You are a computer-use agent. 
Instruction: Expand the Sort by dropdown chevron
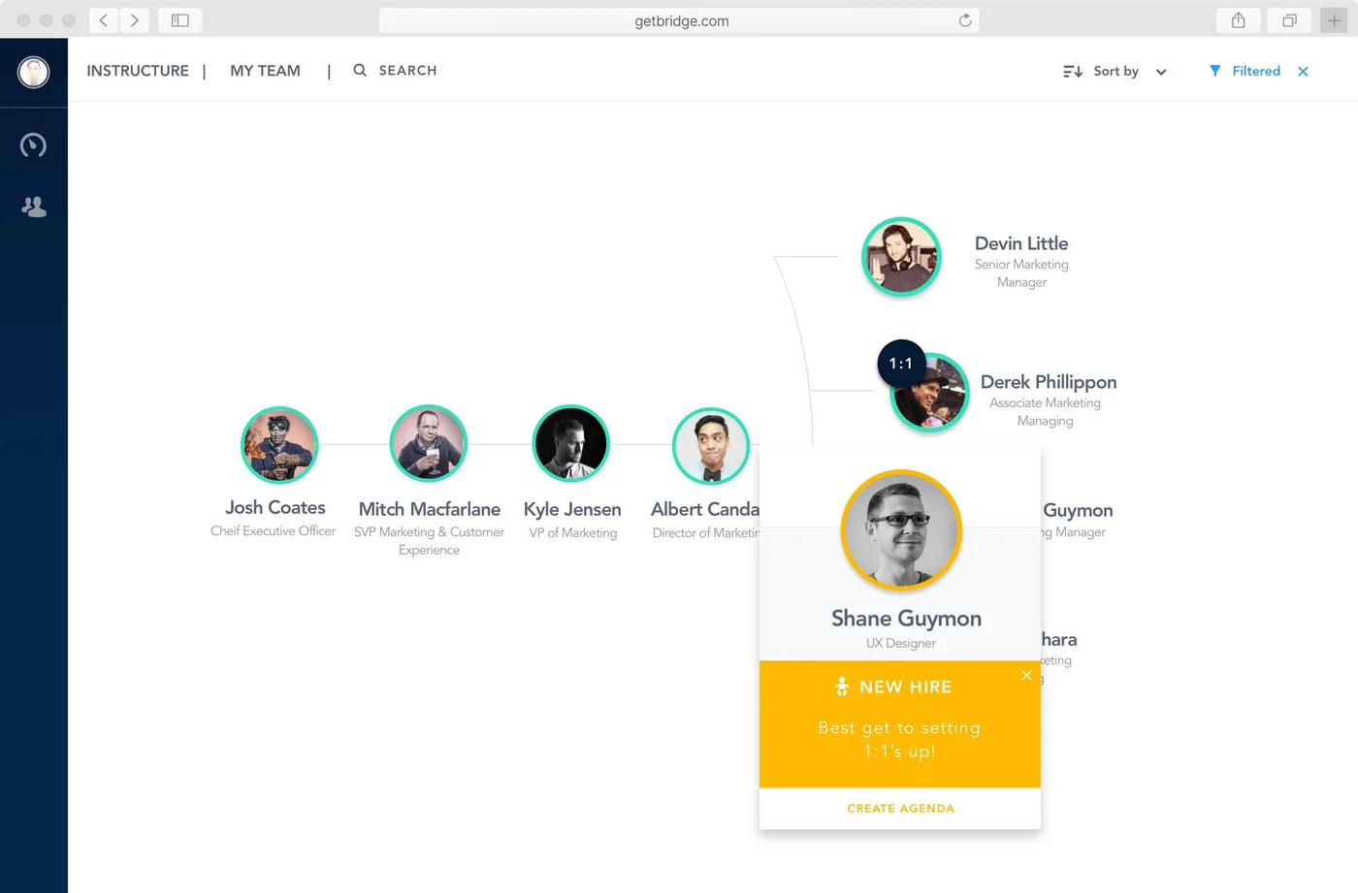1161,72
